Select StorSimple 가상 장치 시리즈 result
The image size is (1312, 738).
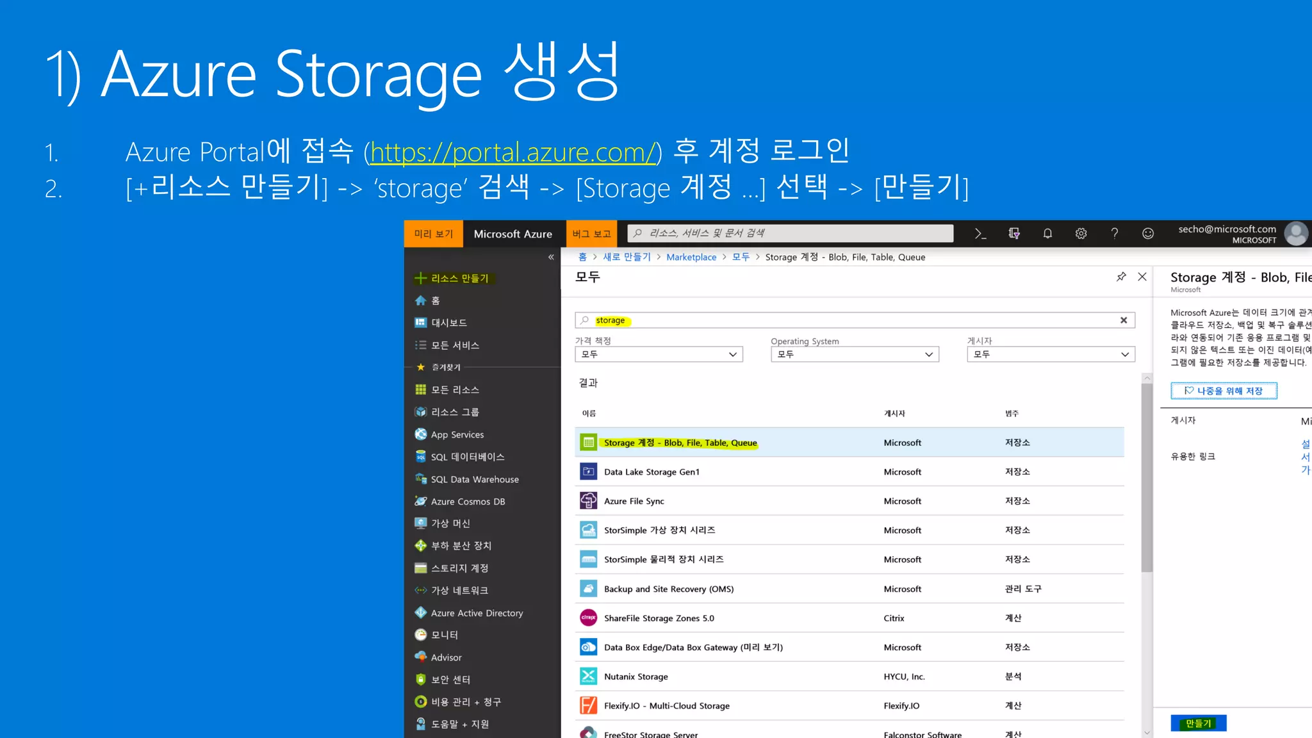[849, 530]
